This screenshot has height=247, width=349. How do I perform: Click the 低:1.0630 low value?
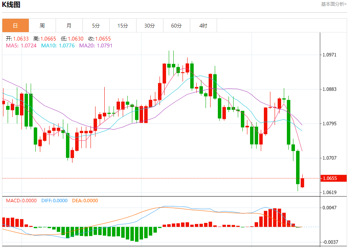(x=72, y=39)
